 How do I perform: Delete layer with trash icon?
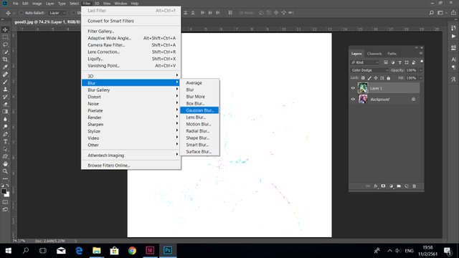[x=415, y=186]
